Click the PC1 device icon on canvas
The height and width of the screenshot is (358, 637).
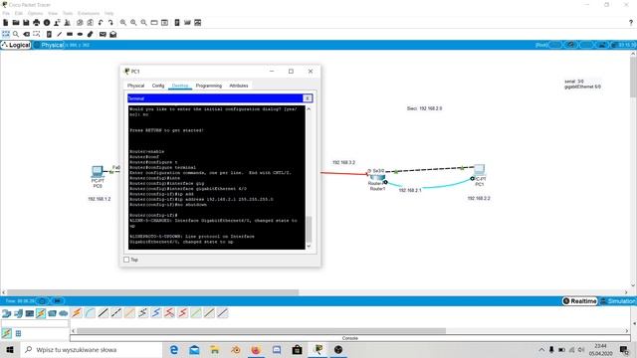(x=480, y=169)
